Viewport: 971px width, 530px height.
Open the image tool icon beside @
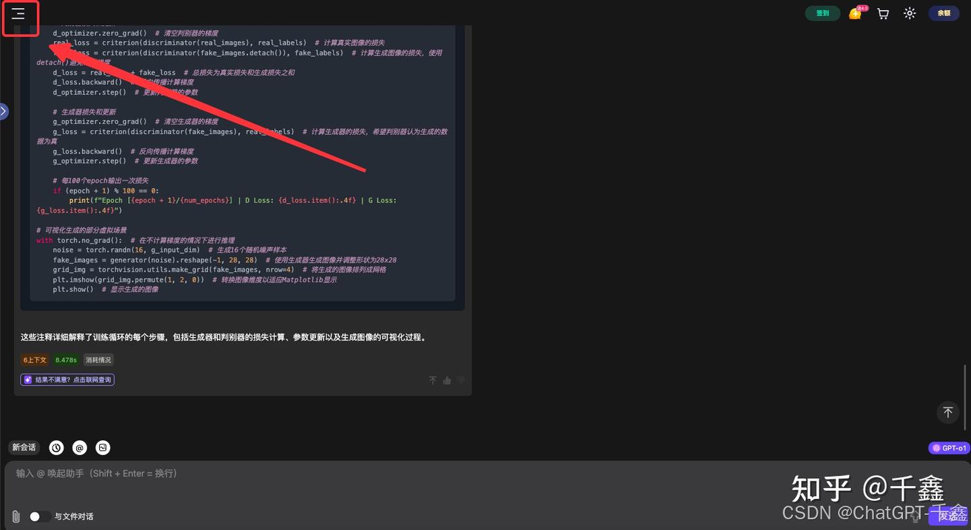tap(102, 447)
